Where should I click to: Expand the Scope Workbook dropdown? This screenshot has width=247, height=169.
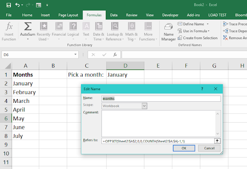[144, 106]
